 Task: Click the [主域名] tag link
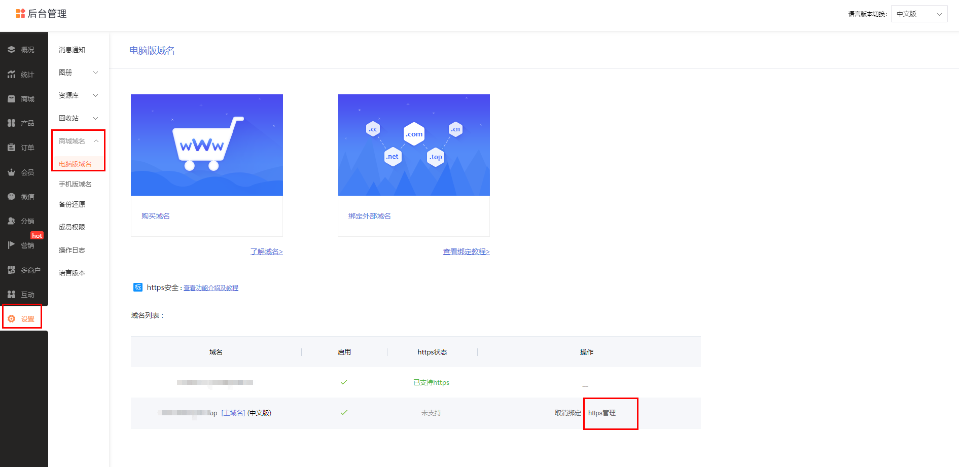[x=233, y=413]
